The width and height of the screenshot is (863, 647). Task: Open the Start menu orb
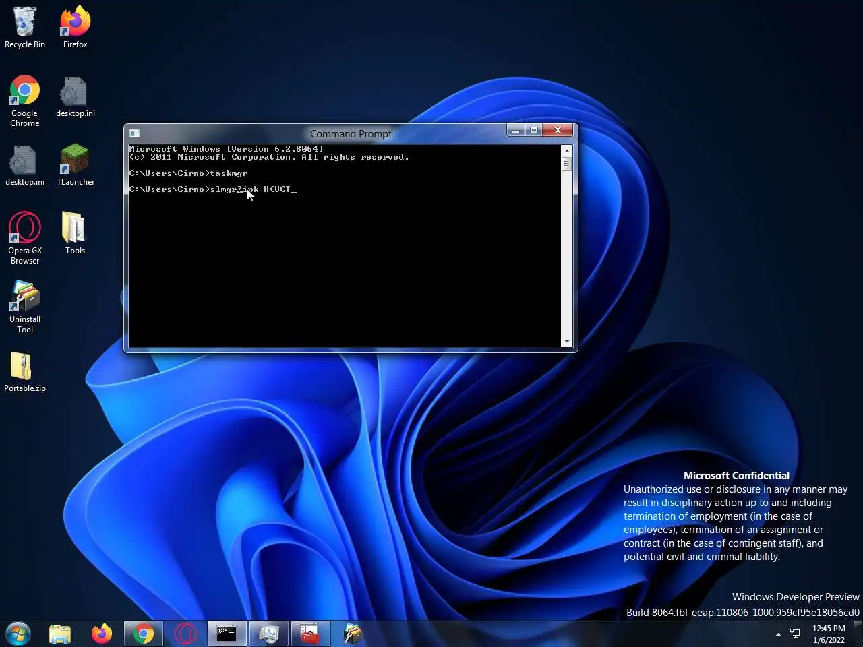[18, 634]
